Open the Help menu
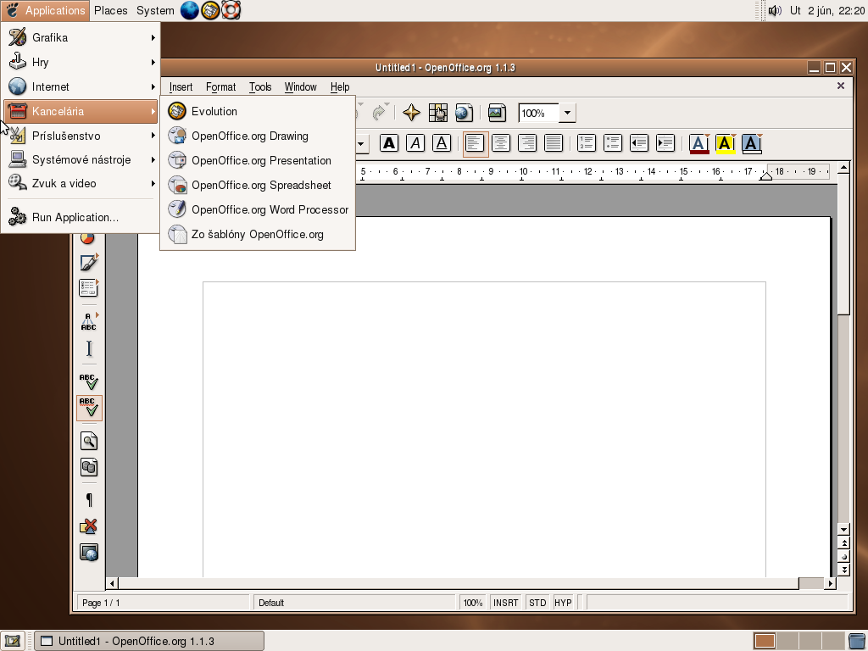The height and width of the screenshot is (651, 868). pos(340,87)
